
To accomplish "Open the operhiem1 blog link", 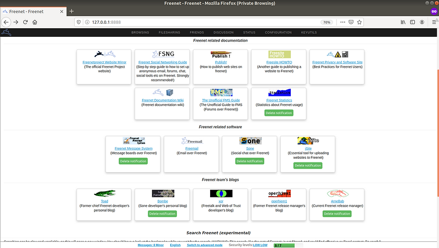I will [279, 201].
